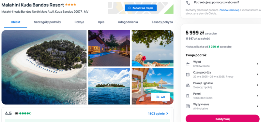The image size is (261, 122).
Task: Expand the Wyżywienie All-inclusive chevron
Action: [x=257, y=106]
